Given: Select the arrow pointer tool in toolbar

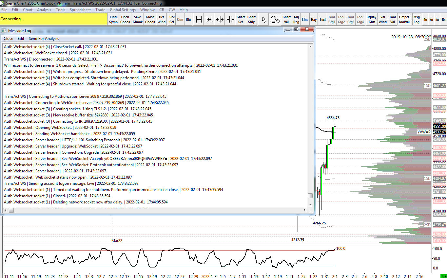Looking at the screenshot, I should [263, 20].
